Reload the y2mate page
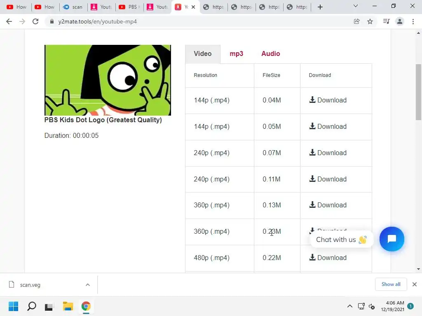 [x=35, y=21]
